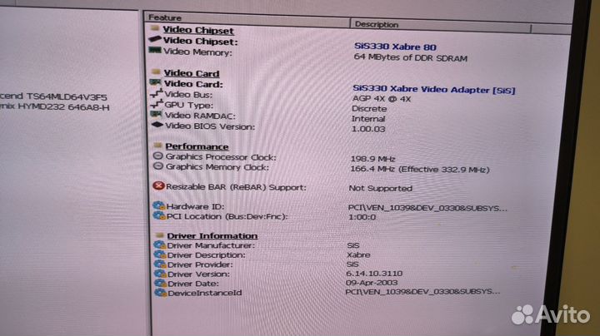Viewport: 600px width, 336px height.
Task: Click the Hardware ID row icon
Action: pyautogui.click(x=158, y=205)
